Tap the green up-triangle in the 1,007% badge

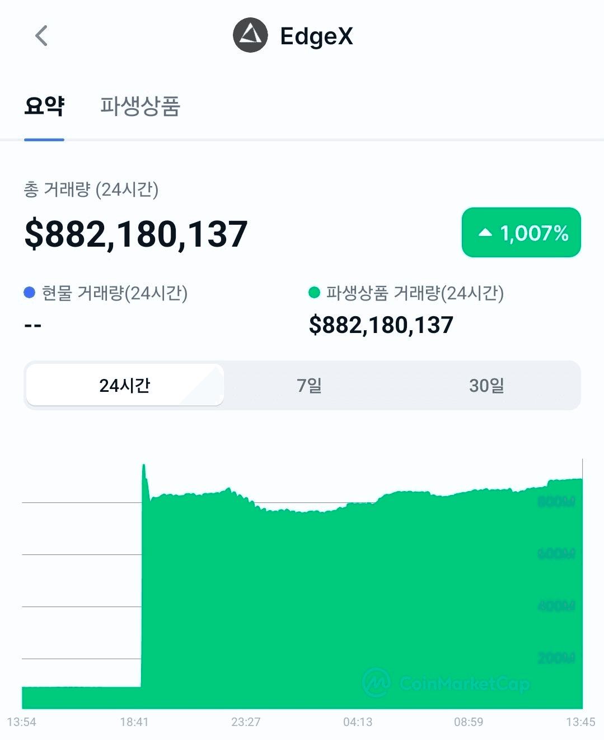[485, 233]
